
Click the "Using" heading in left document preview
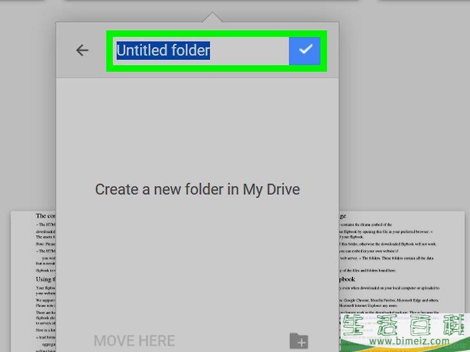(45, 279)
